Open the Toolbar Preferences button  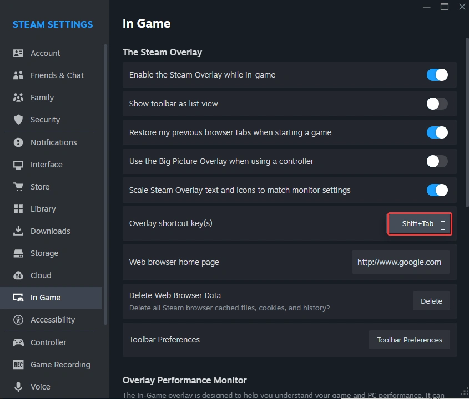410,340
